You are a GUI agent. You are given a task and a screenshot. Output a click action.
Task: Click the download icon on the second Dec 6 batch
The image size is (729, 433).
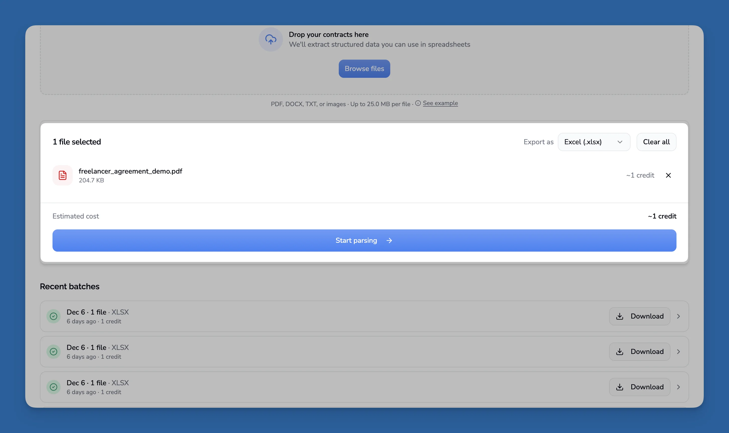tap(620, 352)
